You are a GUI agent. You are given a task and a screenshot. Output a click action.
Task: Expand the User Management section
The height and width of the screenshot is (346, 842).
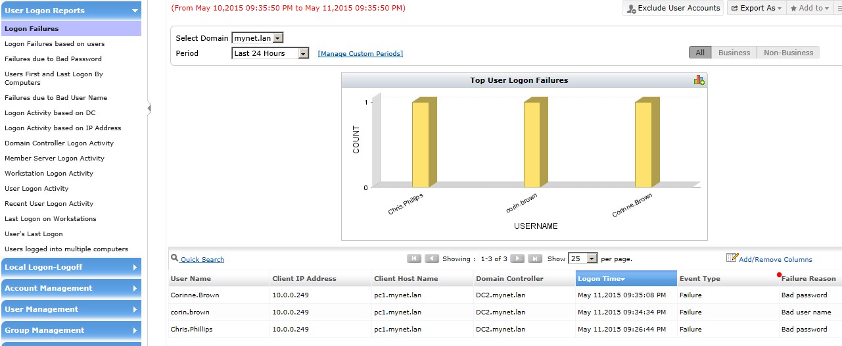tap(70, 309)
